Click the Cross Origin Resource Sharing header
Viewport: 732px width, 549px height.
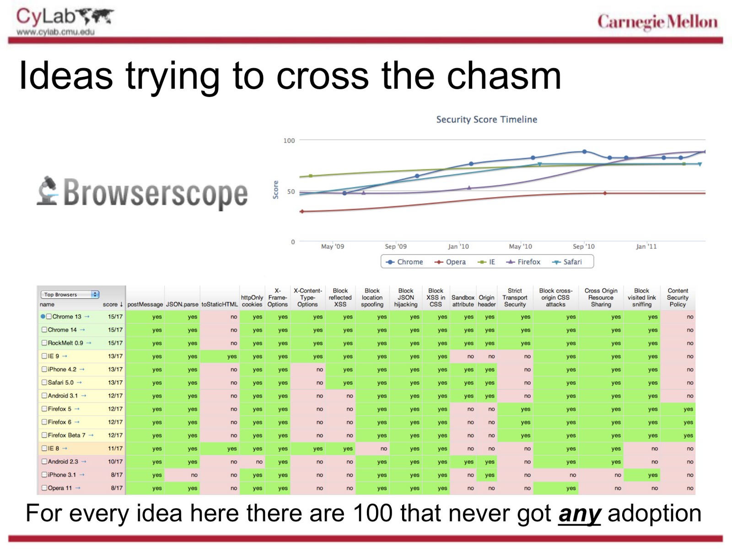coord(601,297)
